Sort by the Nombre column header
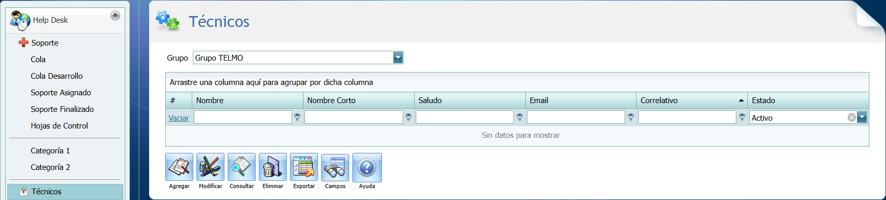The image size is (886, 200). pyautogui.click(x=247, y=101)
